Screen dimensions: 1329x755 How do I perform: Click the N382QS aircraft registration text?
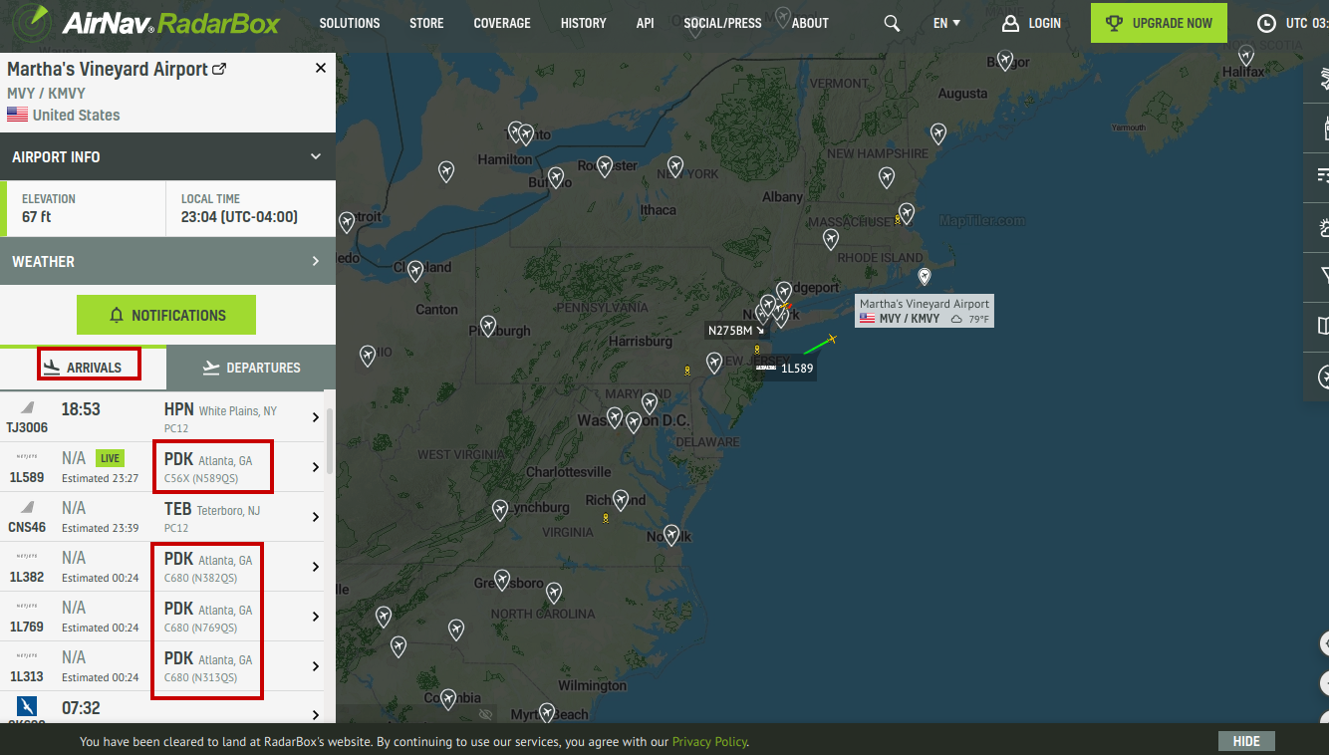215,578
